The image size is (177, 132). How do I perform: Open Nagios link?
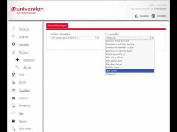point(23,121)
